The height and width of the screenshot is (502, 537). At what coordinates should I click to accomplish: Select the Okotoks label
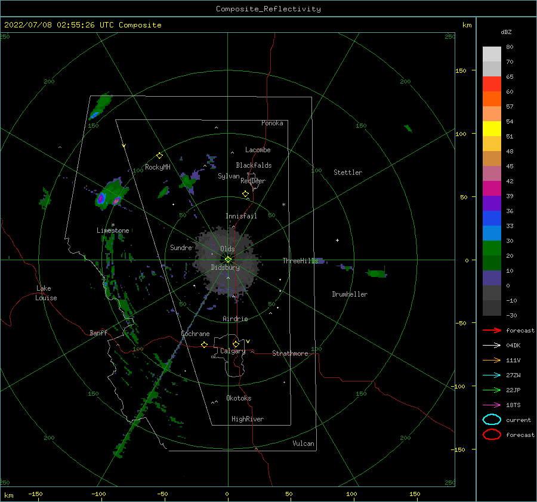(x=239, y=398)
